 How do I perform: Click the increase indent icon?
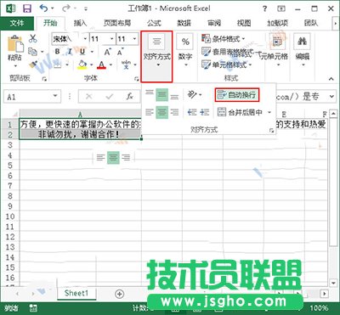point(204,112)
